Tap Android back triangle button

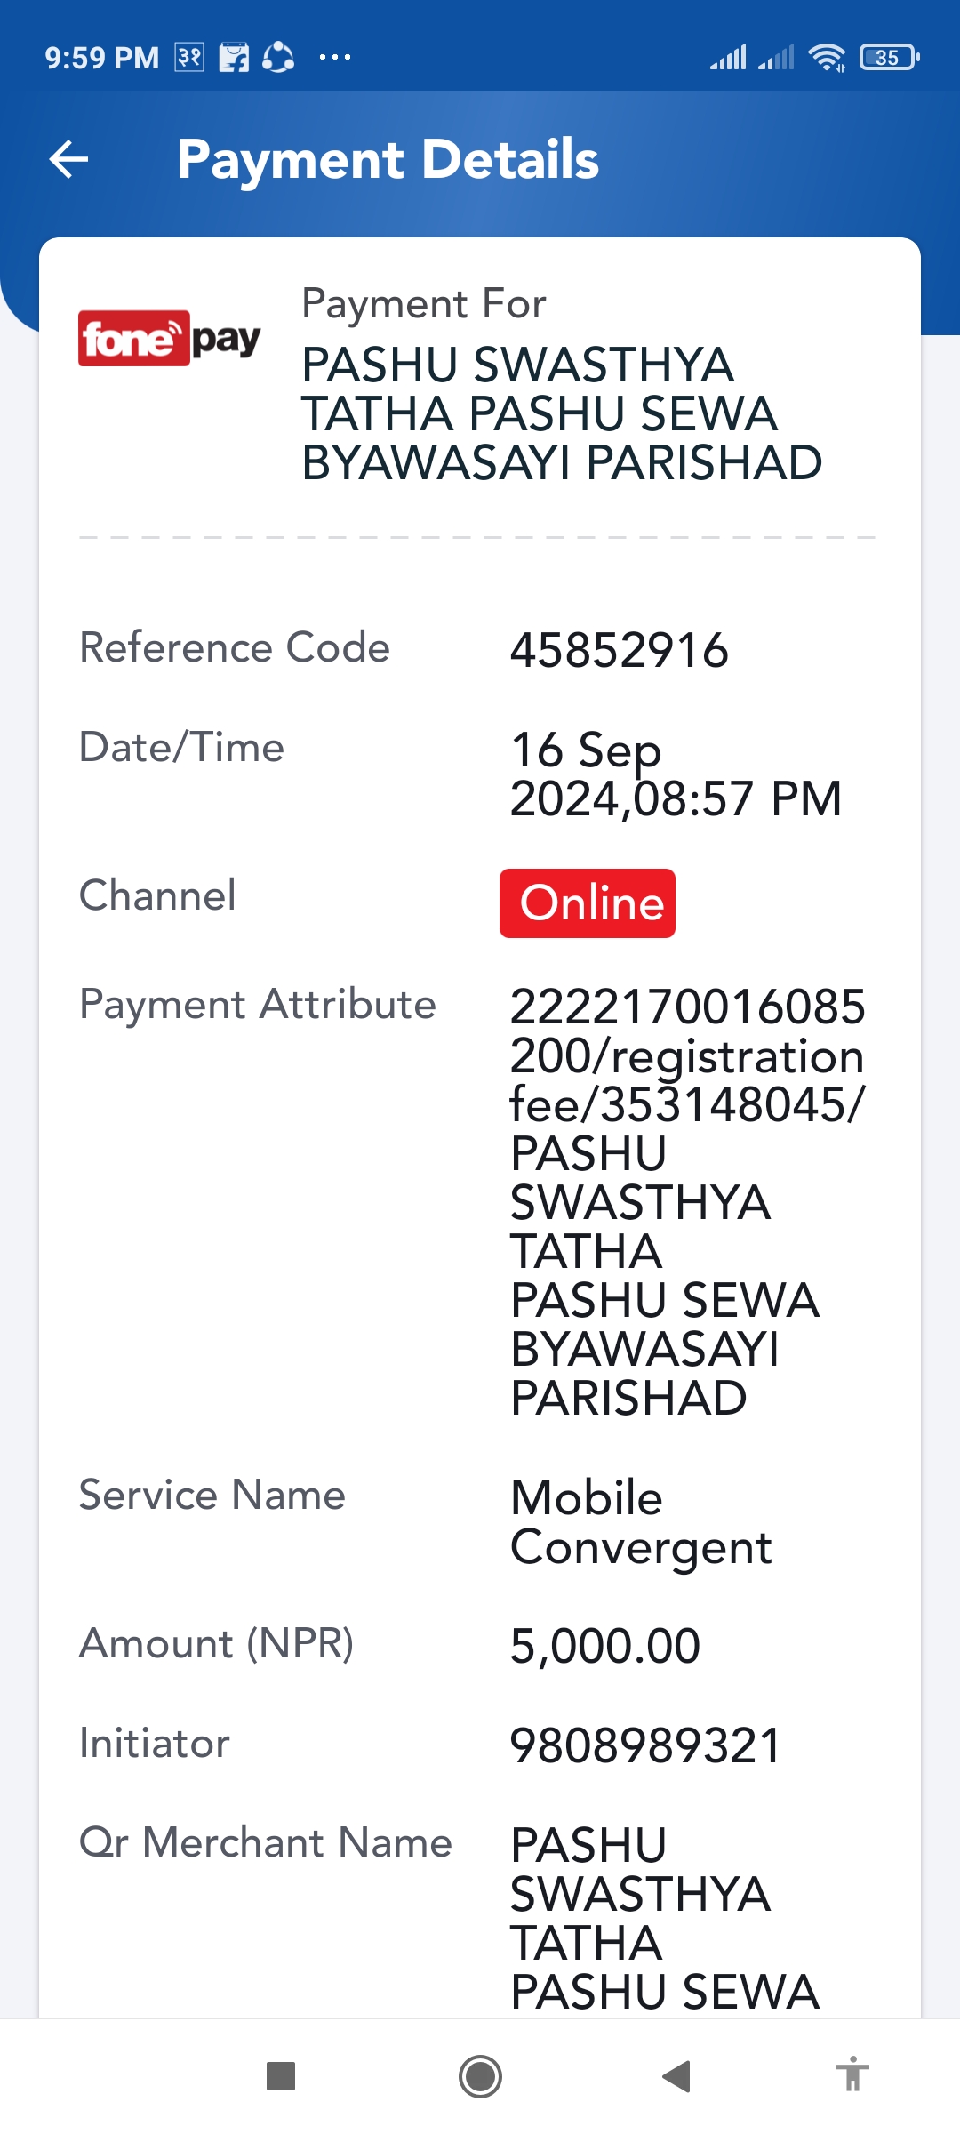pyautogui.click(x=676, y=2076)
